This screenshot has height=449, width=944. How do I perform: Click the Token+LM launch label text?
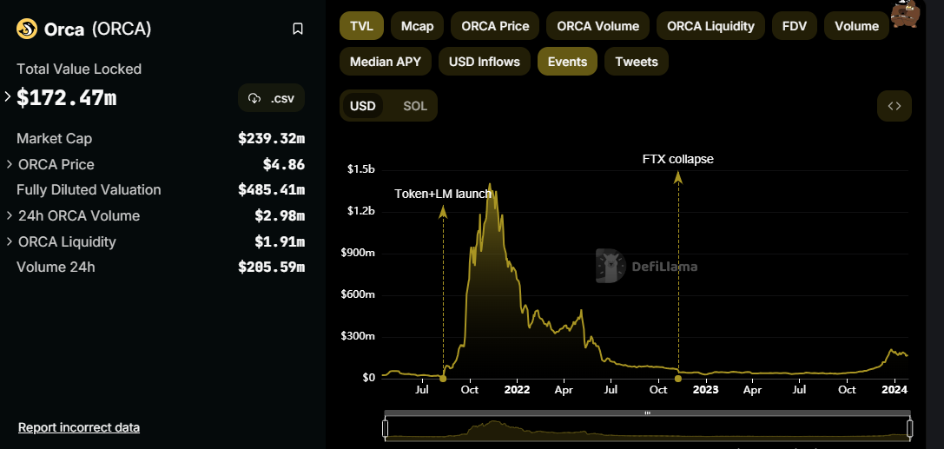pos(443,194)
